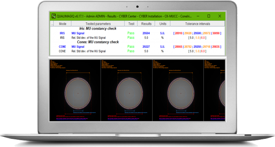Open the ellipsis column header at far left
This screenshot has width=275, height=147.
point(52,24)
